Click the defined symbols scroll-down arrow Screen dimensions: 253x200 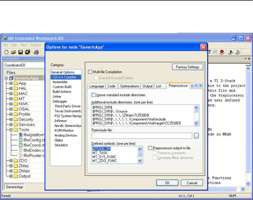click(x=140, y=161)
